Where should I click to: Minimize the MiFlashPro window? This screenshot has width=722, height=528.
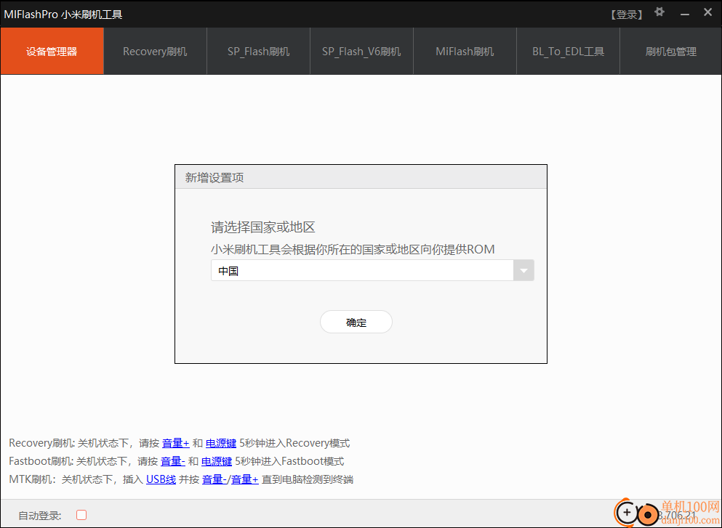(685, 15)
